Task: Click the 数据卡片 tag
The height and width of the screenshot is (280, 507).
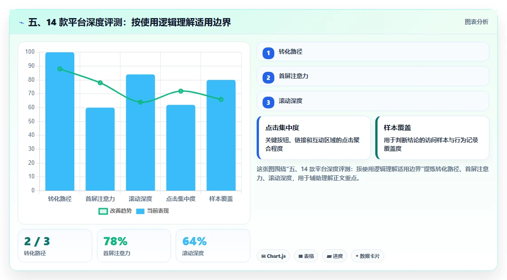Action: coord(367,256)
